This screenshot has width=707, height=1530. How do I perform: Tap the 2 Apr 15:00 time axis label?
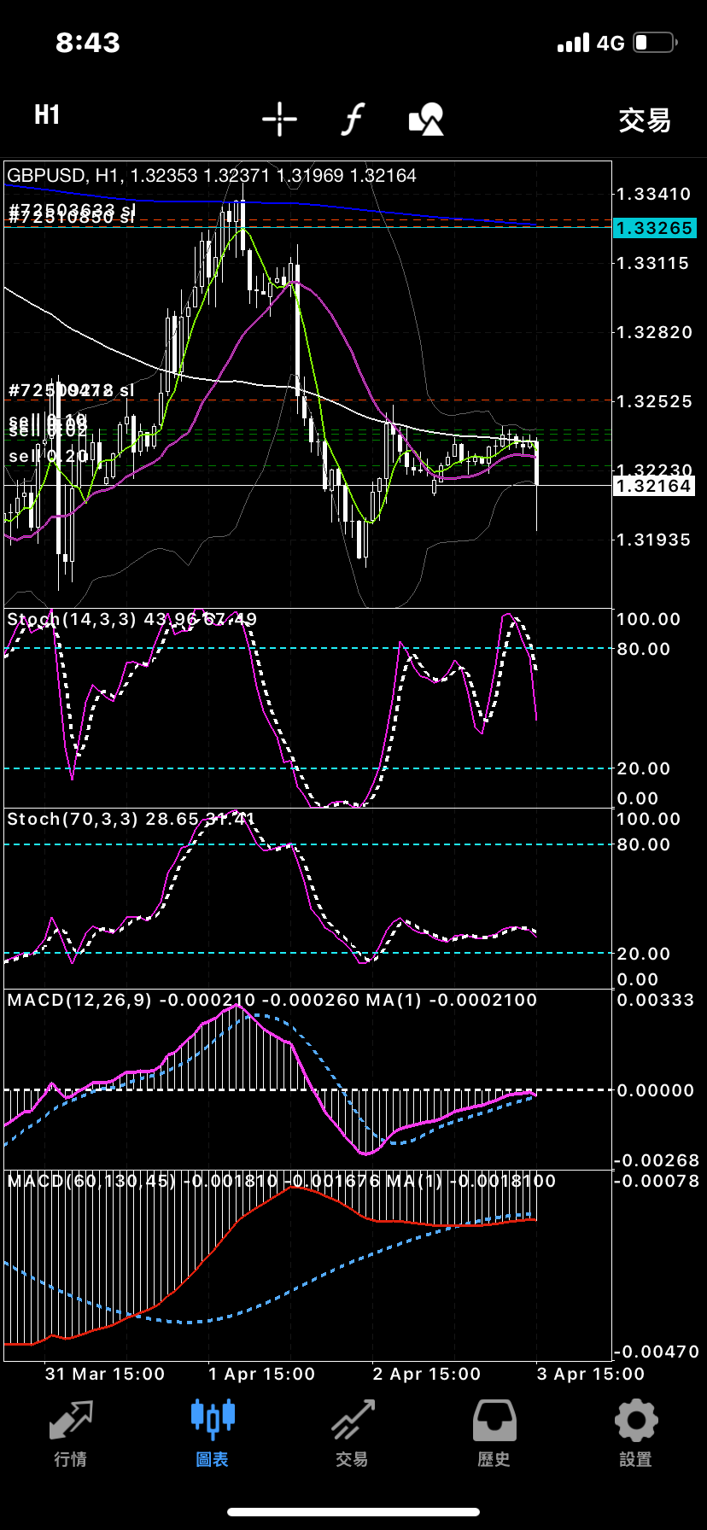click(x=426, y=1374)
